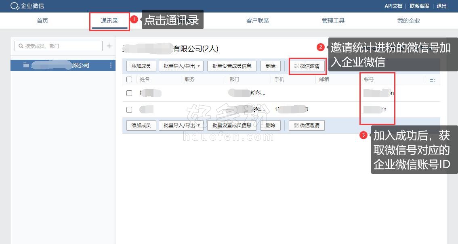Open column settings icon in table header
Screen dimensions: 458x244
pos(432,79)
